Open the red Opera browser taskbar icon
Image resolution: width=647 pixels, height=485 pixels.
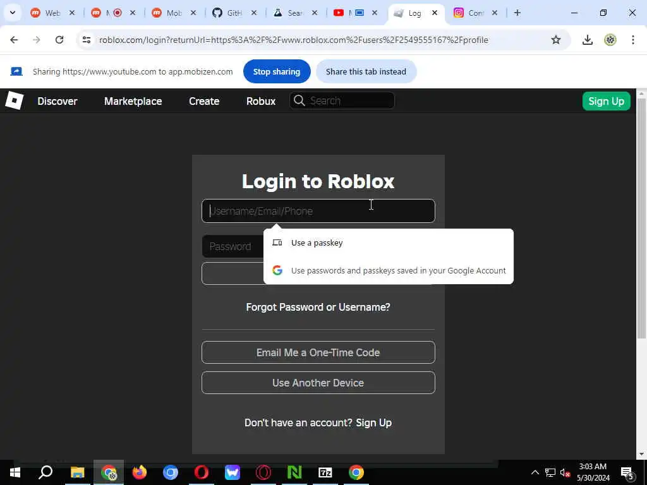202,472
